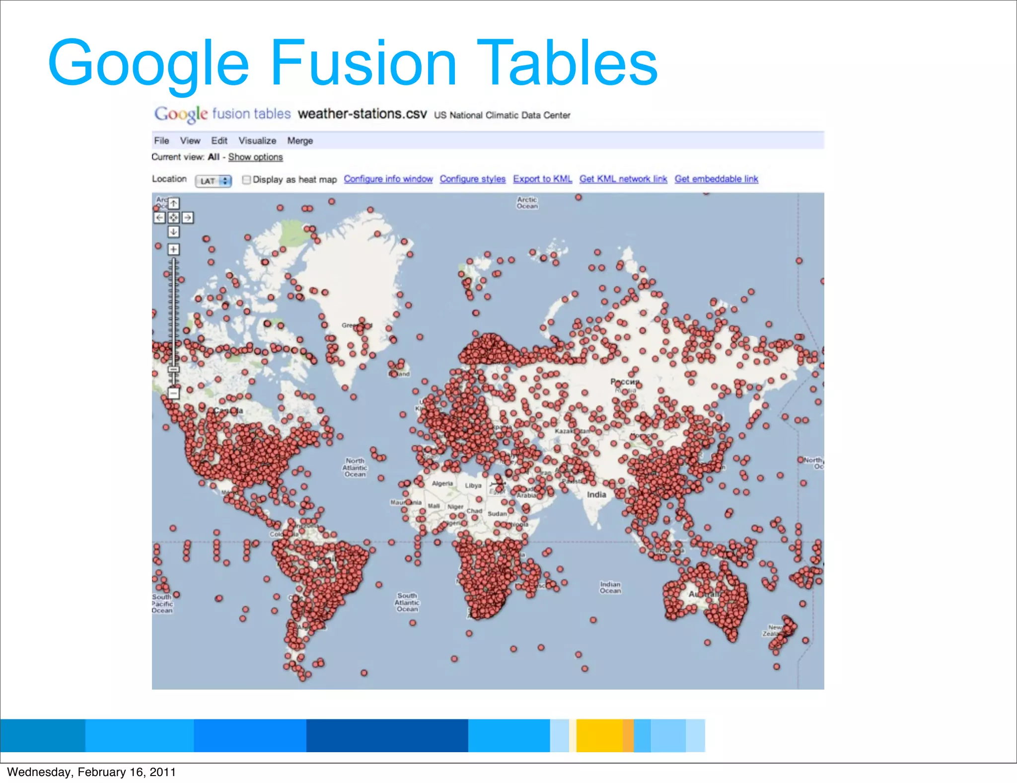Click the Libya label on map
The width and height of the screenshot is (1017, 783).
473,485
